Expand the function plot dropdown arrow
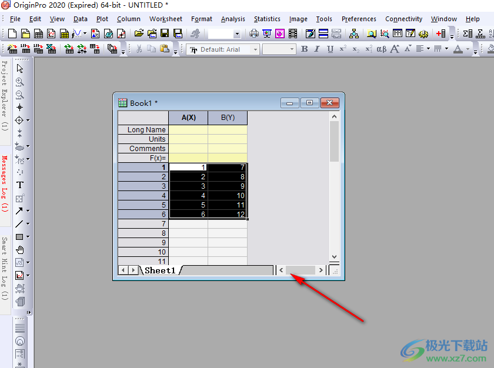This screenshot has height=368, width=494. coord(85,34)
